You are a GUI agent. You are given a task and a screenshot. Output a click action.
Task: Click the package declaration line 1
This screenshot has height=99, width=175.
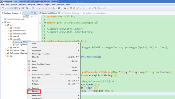[61, 17]
